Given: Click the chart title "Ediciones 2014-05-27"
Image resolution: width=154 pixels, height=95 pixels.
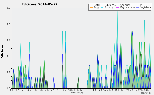Looking at the screenshot, I should (40, 4).
